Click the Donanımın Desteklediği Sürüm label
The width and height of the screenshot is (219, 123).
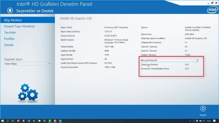coord(155,69)
